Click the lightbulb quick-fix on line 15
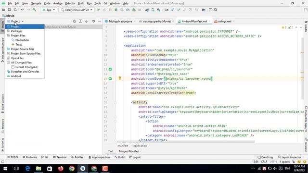Viewport: 308px width, 173px height. click(x=120, y=78)
